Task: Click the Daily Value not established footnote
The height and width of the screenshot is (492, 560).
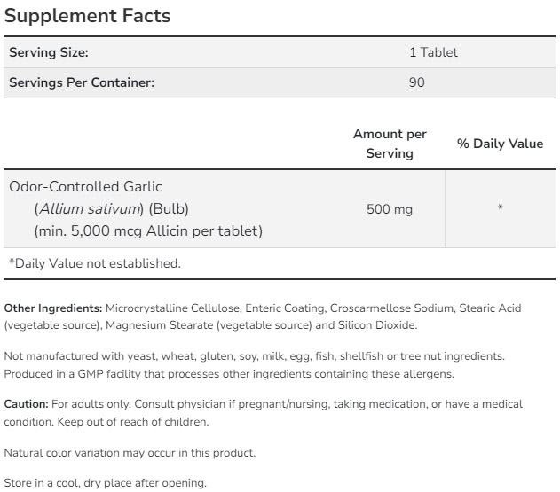Action: (94, 263)
